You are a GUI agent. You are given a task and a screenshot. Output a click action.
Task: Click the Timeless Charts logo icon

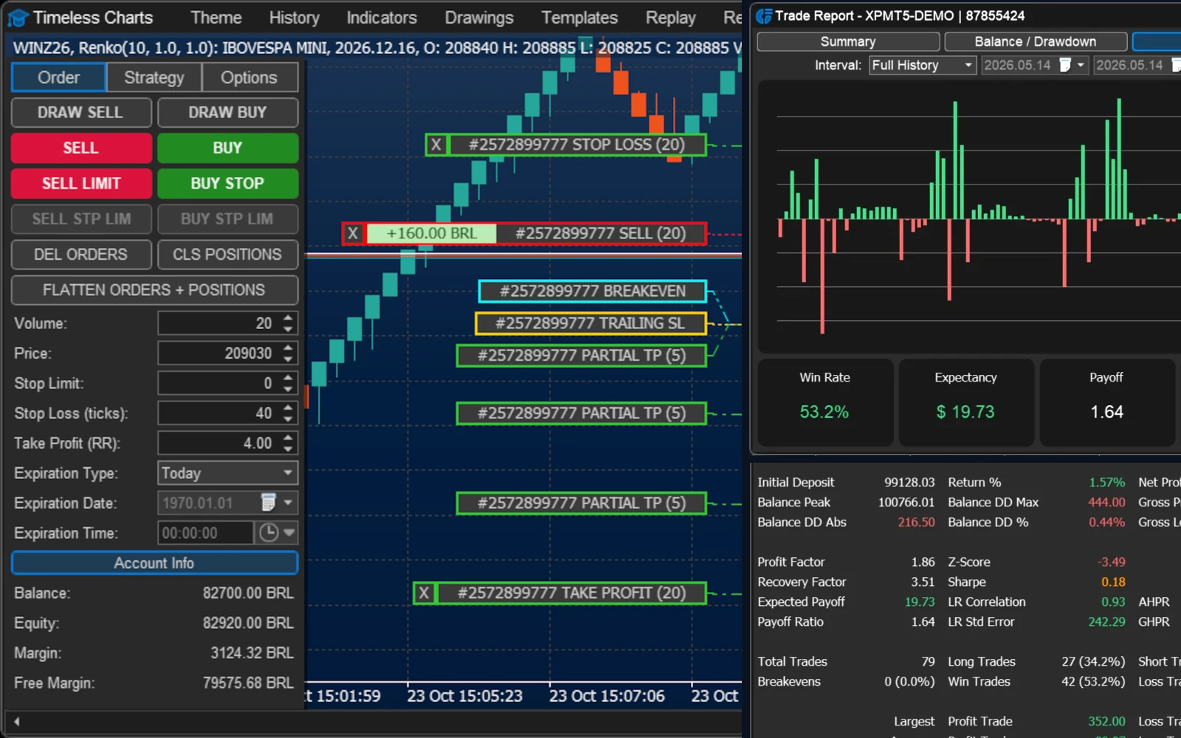[x=18, y=17]
